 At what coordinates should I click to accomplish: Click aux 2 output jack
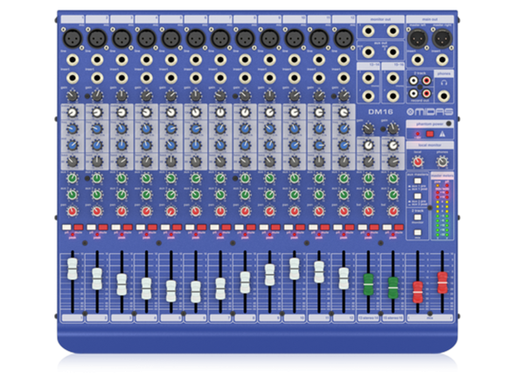(393, 53)
